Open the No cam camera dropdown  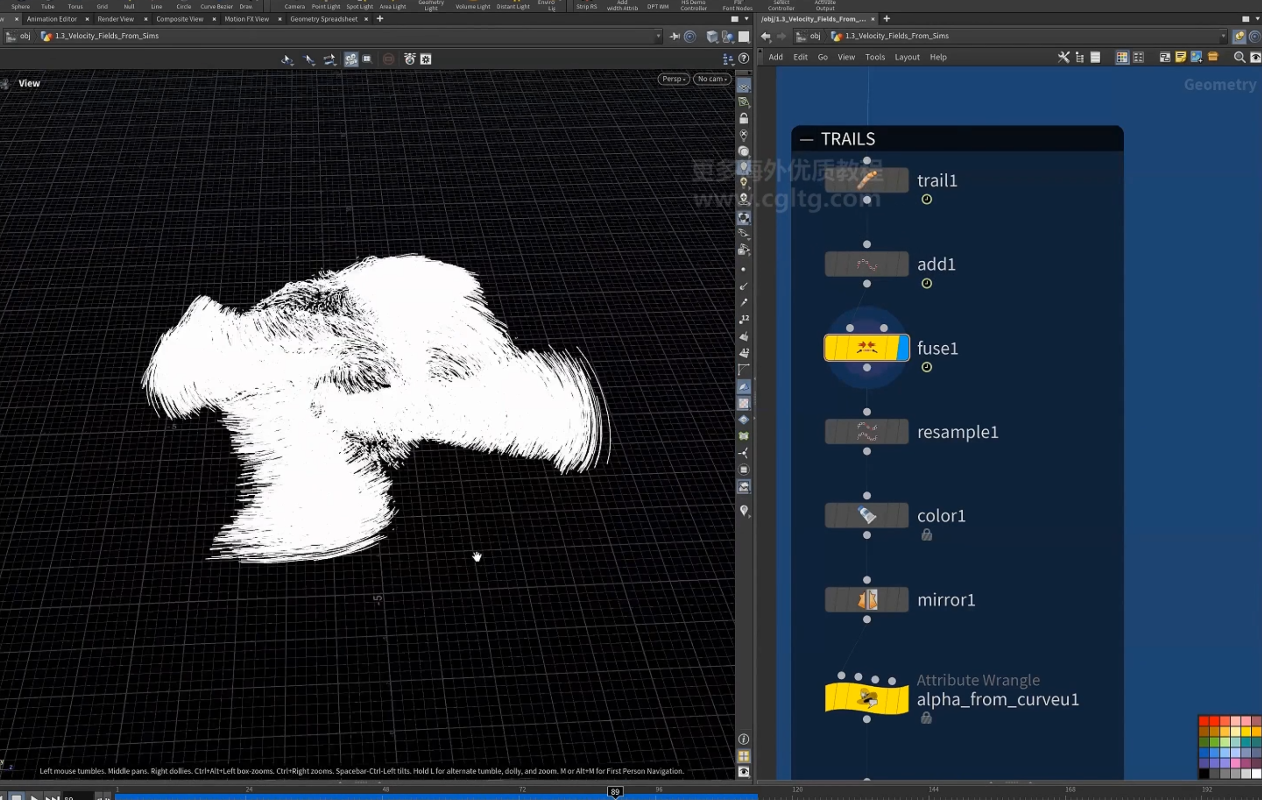coord(712,79)
